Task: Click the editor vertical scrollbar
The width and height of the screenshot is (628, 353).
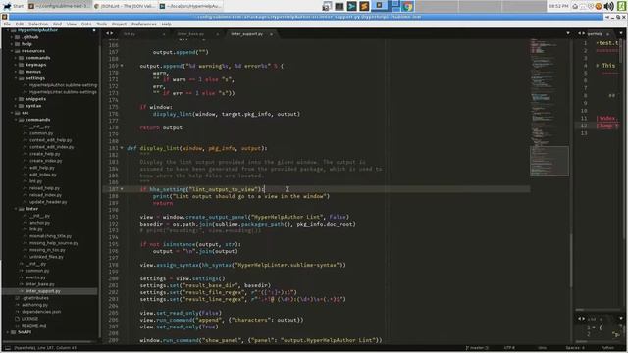Action: coord(571,260)
